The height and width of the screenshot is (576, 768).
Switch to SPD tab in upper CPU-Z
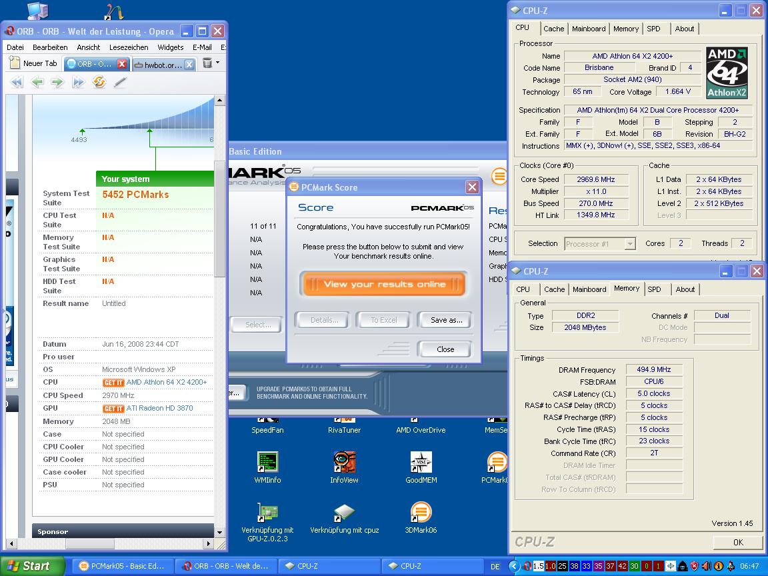point(653,29)
